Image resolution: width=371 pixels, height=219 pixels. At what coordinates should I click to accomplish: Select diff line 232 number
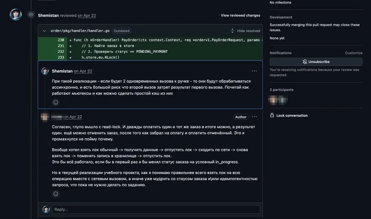(x=61, y=52)
